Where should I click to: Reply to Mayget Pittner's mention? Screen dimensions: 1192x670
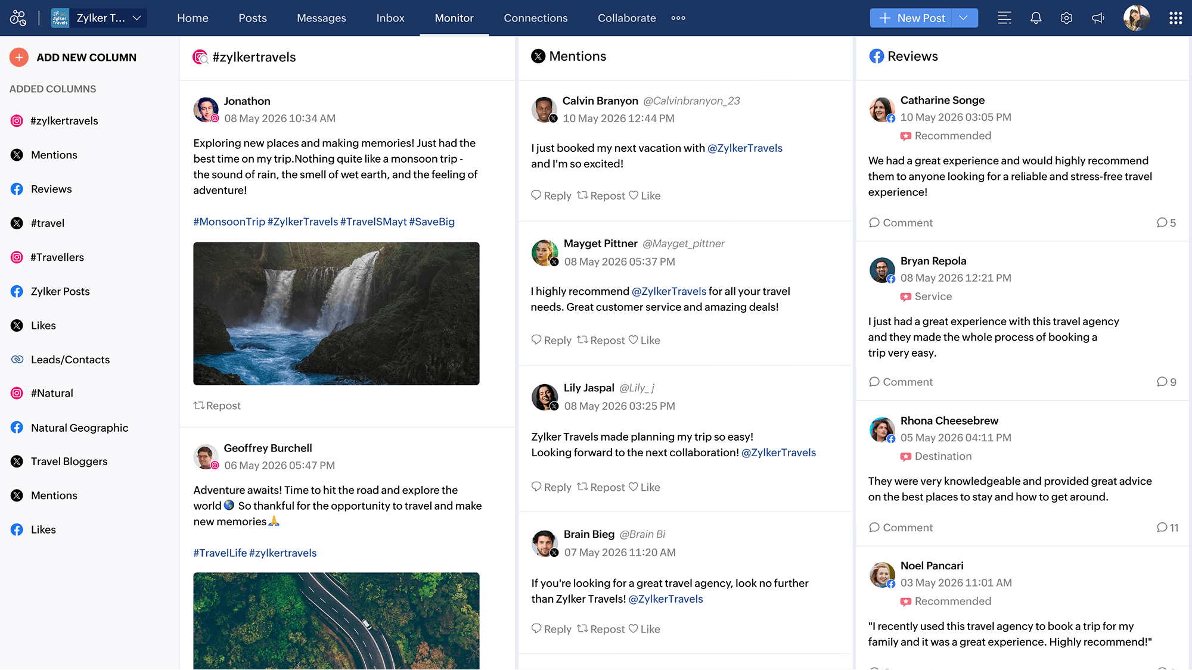(x=551, y=340)
